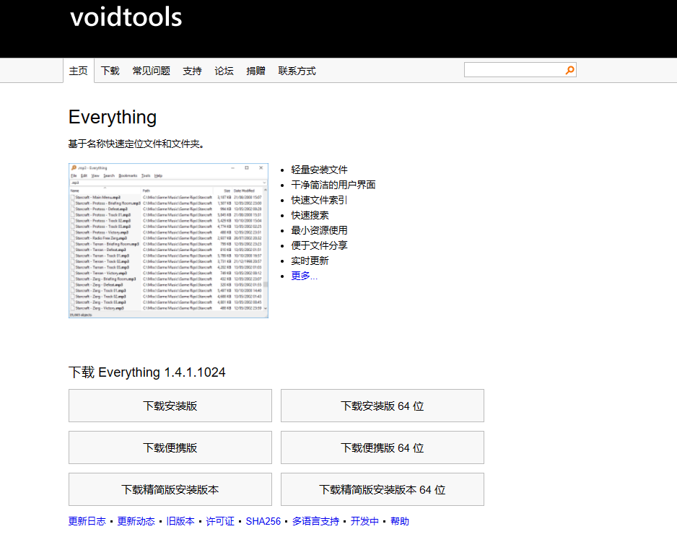Screen dimensions: 677x542
Task: Click the voidtools site logo
Action: [x=126, y=17]
